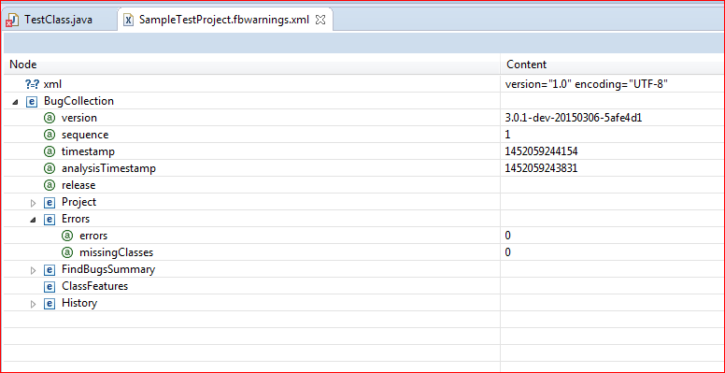Click the analysisTimestamp attribute icon
The width and height of the screenshot is (725, 373).
click(50, 168)
